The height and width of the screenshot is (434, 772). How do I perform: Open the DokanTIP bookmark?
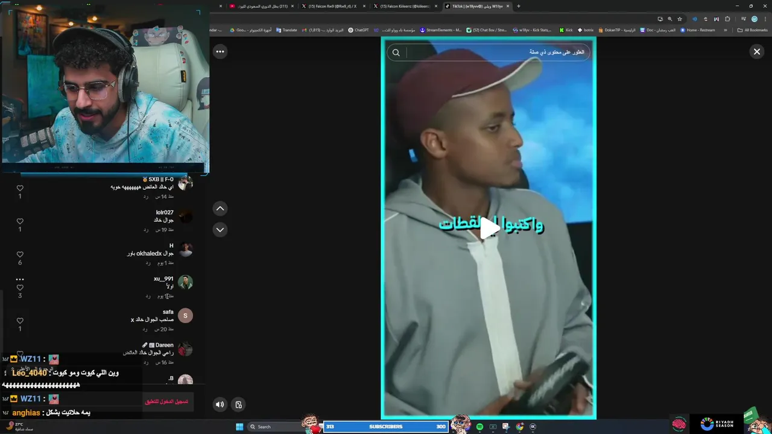pyautogui.click(x=616, y=30)
